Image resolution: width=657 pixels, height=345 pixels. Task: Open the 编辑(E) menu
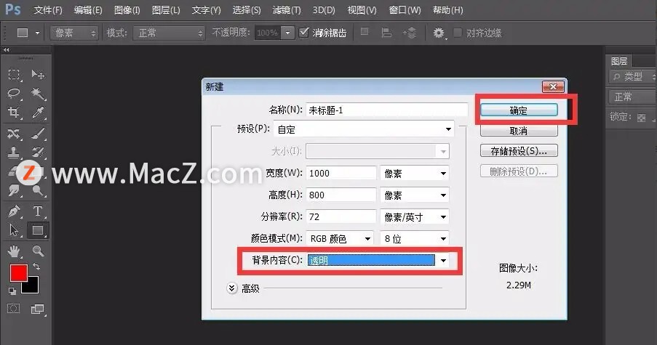coord(88,10)
